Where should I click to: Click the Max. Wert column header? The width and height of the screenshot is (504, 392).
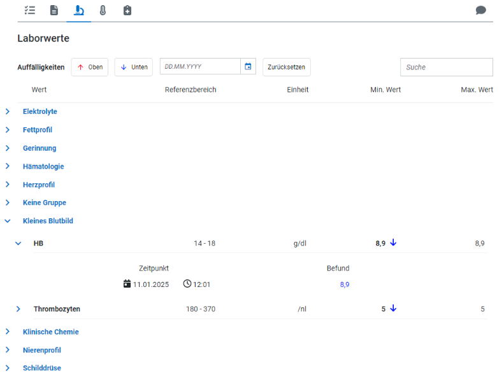click(477, 90)
